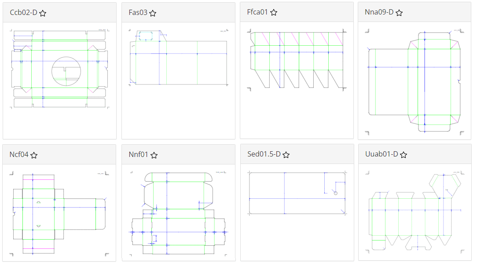Toggle favorite star on Ffca01
Screen dimensions: 477x266
pos(274,12)
